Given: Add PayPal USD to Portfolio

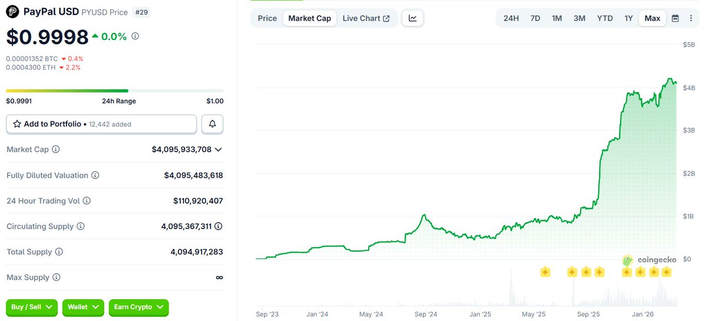Looking at the screenshot, I should point(101,124).
